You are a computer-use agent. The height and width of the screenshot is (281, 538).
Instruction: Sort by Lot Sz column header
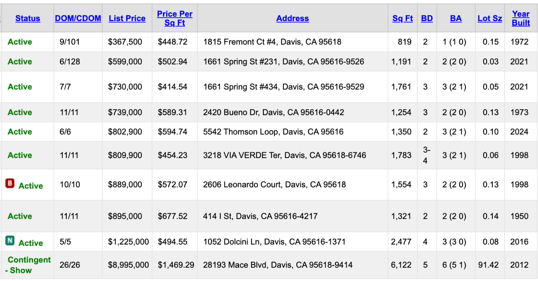[490, 18]
